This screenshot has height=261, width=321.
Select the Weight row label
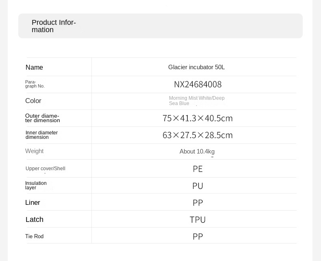pos(34,151)
